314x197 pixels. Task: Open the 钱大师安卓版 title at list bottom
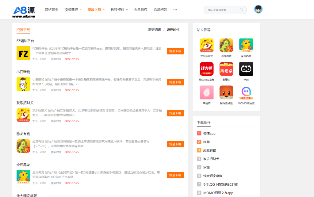27,195
